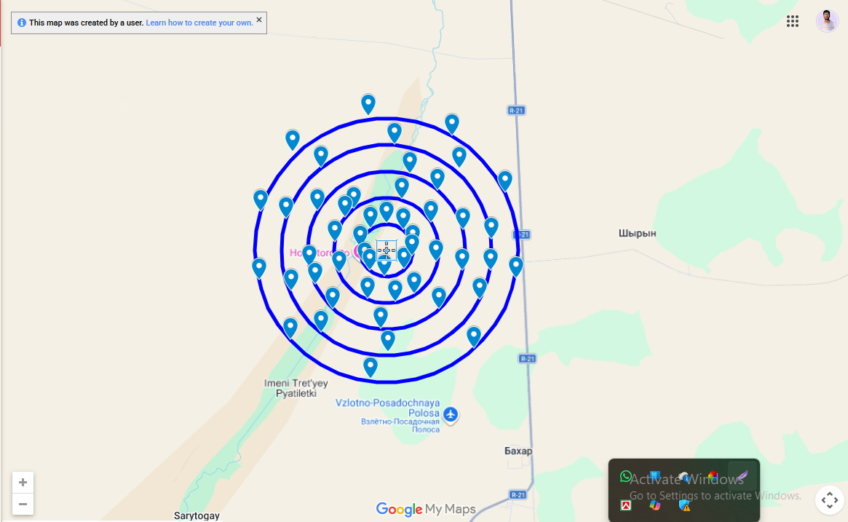Click the Sarytogay place label
848x522 pixels.
pos(197,515)
